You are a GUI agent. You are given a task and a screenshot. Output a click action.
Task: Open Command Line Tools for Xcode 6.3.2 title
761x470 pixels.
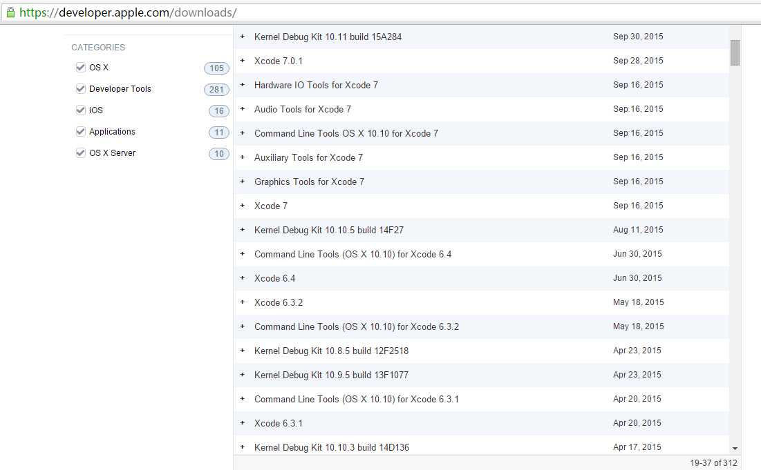357,327
